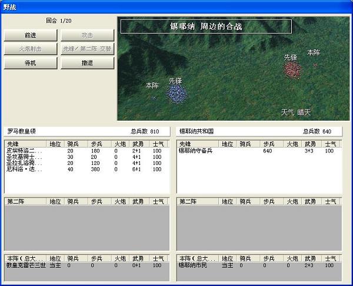This screenshot has height=286, width=353.
Task: Select the 尼科洛·达... unit row
Action: click(x=87, y=169)
